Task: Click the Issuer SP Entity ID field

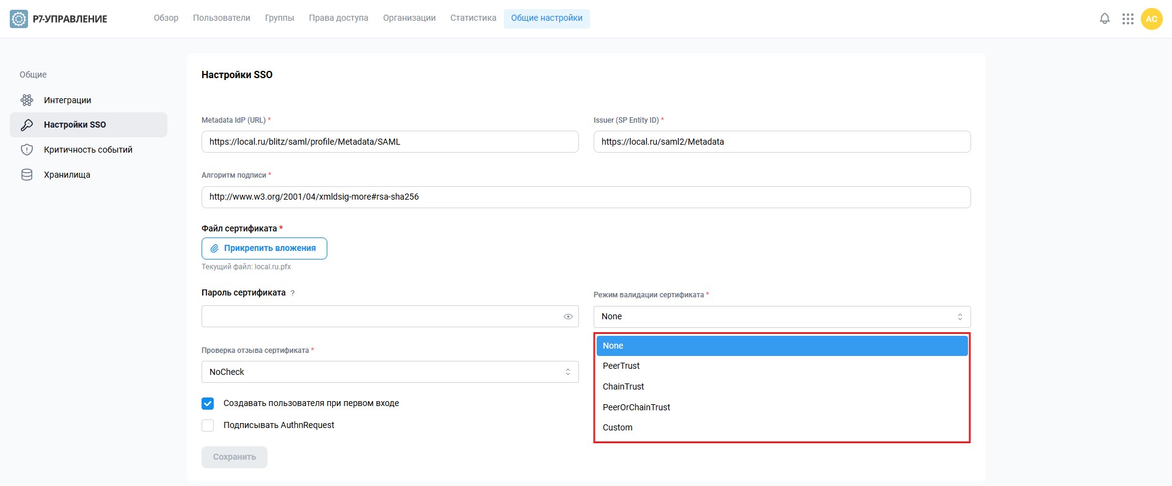Action: pos(782,142)
